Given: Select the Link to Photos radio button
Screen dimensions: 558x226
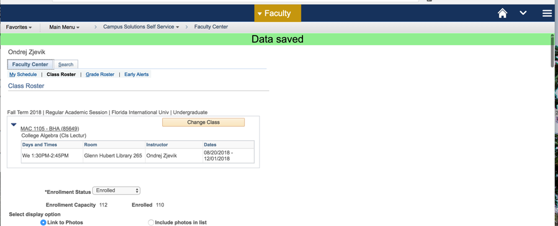Looking at the screenshot, I should tap(43, 223).
